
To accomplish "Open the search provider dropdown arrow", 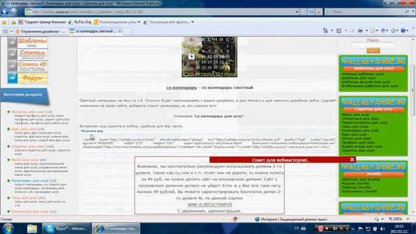I will point(413,12).
